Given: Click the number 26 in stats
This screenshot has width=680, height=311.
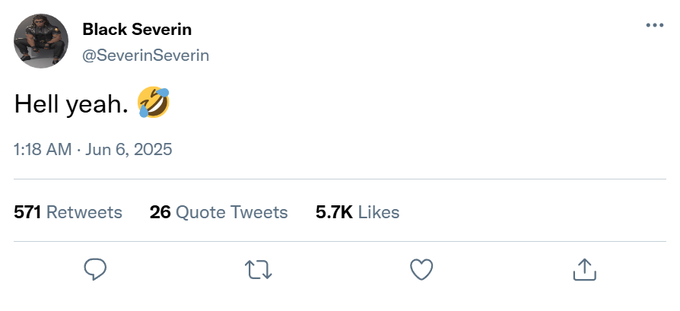Looking at the screenshot, I should point(160,212).
